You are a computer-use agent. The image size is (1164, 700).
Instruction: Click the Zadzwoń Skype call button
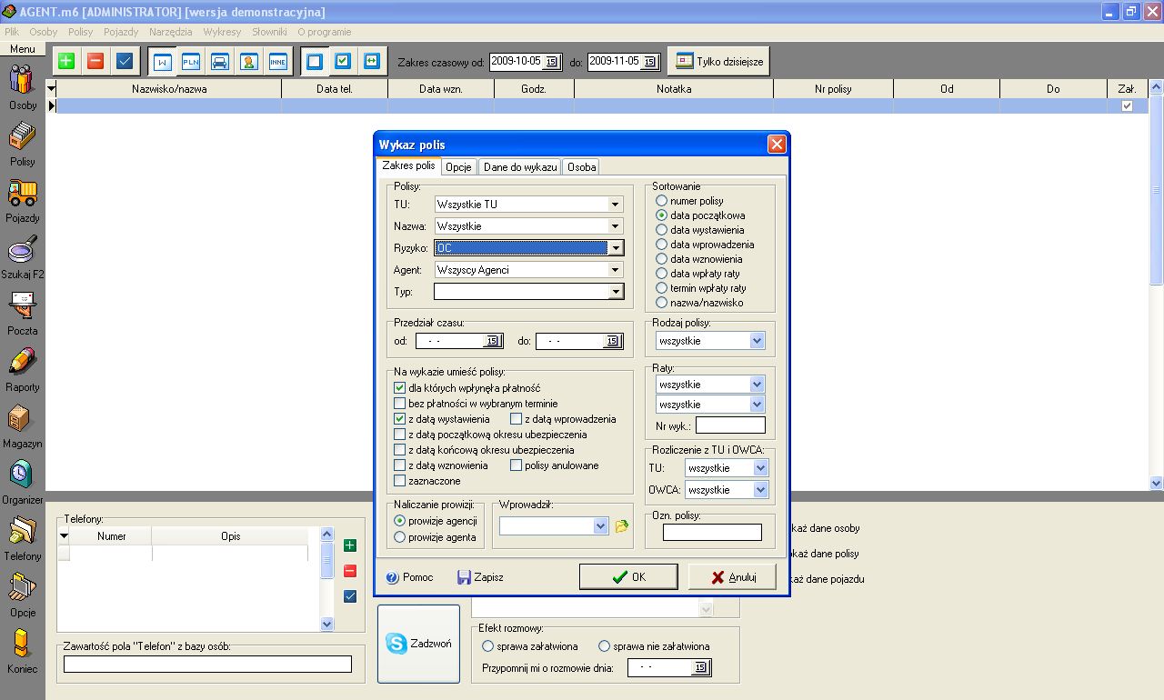coord(419,644)
